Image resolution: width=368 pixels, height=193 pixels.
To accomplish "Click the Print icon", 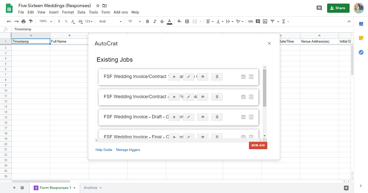I will (24, 21).
